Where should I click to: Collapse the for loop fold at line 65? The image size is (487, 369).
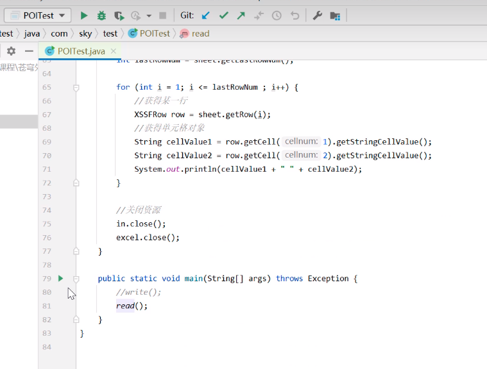click(x=76, y=88)
